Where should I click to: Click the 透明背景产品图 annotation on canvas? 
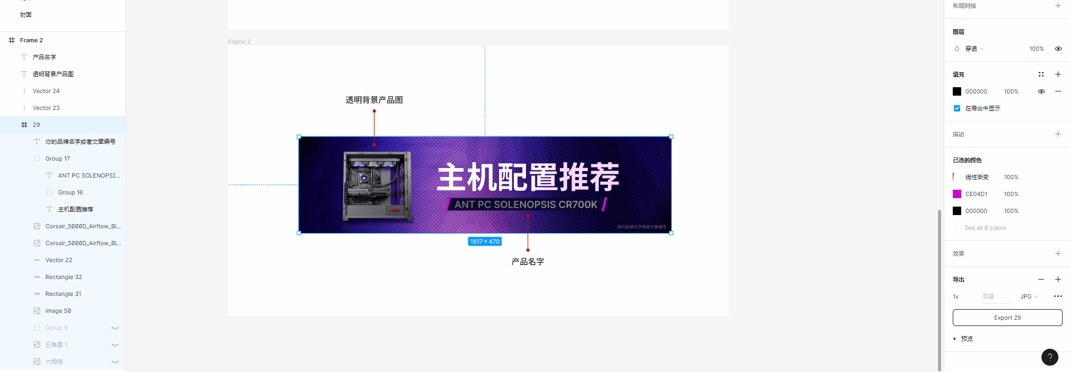[x=374, y=100]
